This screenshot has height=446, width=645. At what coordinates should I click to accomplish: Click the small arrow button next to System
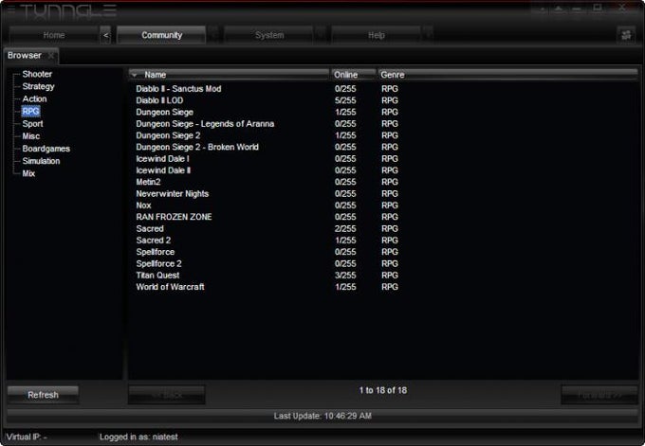(321, 35)
